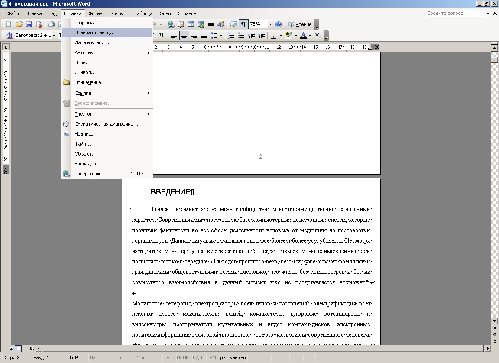Toggle subscript formatting
Viewport: 499px width, 363px height.
coord(318,36)
